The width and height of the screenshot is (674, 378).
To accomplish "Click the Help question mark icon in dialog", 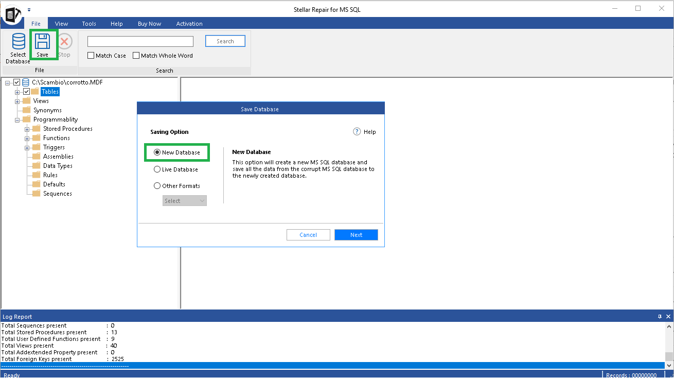I will point(357,132).
